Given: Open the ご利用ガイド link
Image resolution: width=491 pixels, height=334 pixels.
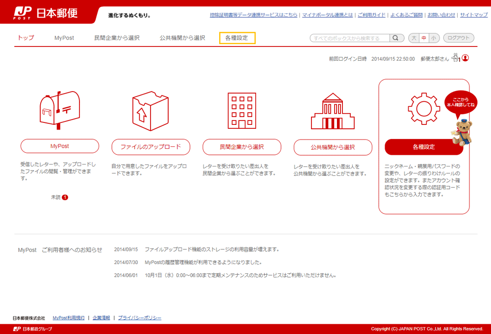Looking at the screenshot, I should tap(372, 15).
